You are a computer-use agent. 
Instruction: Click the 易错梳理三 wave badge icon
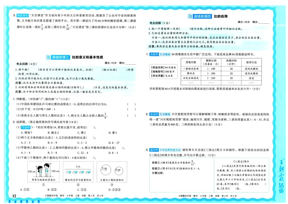tap(49, 57)
